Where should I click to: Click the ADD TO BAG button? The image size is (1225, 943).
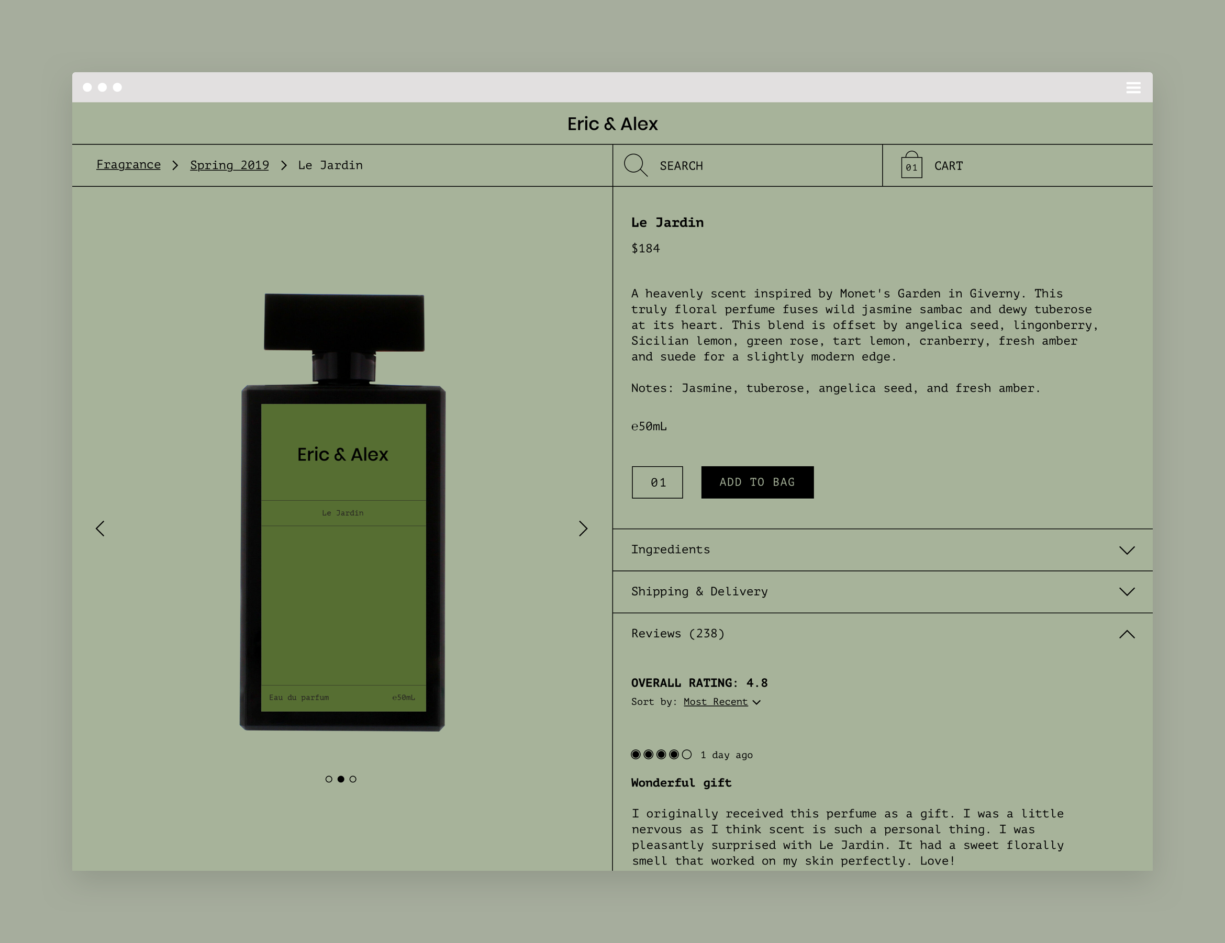tap(757, 482)
